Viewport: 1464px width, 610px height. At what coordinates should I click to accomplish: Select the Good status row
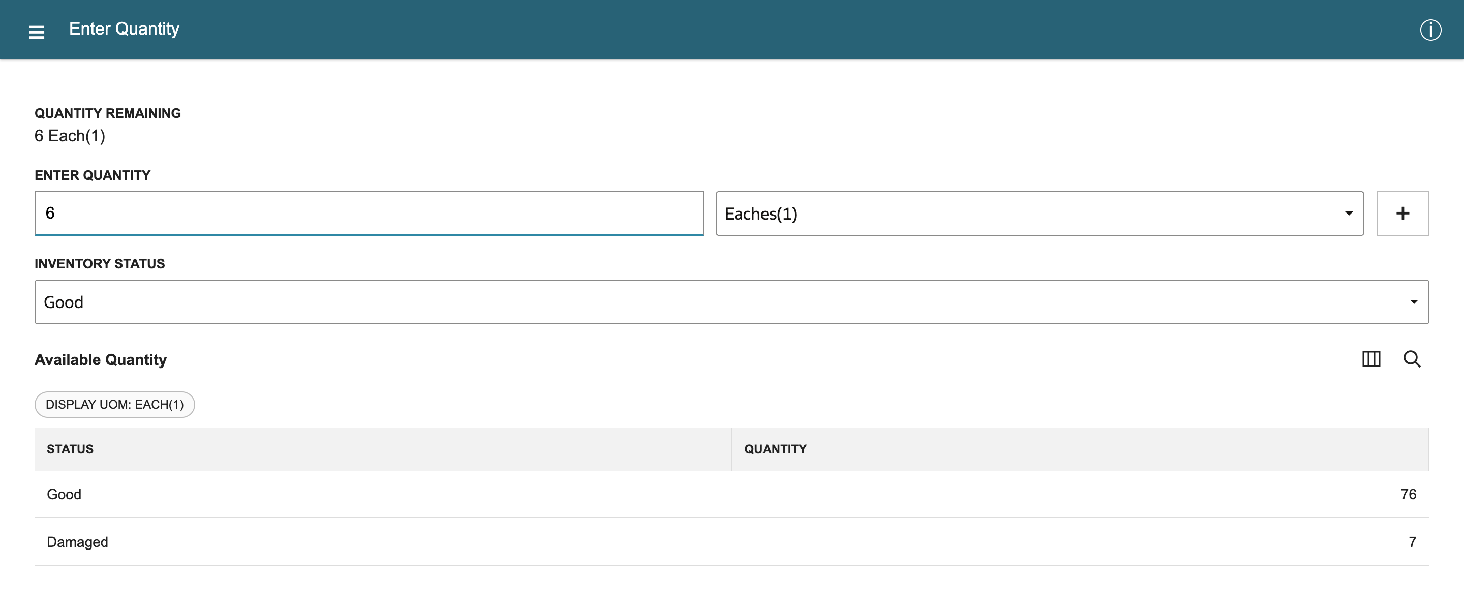tap(731, 494)
